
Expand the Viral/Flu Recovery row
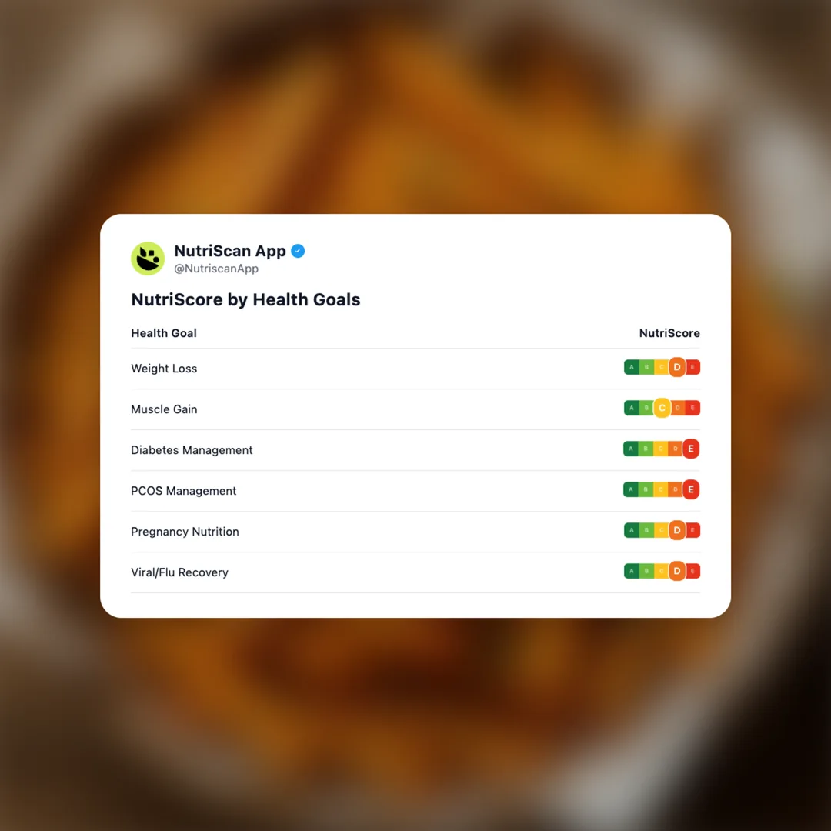(x=179, y=572)
